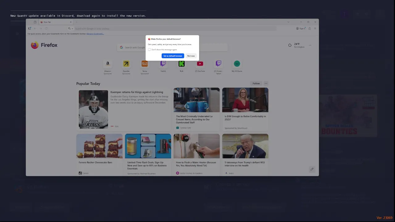Open the weather widget three-dot menu
Image resolution: width=395 pixels, height=222 pixels.
coord(310,45)
